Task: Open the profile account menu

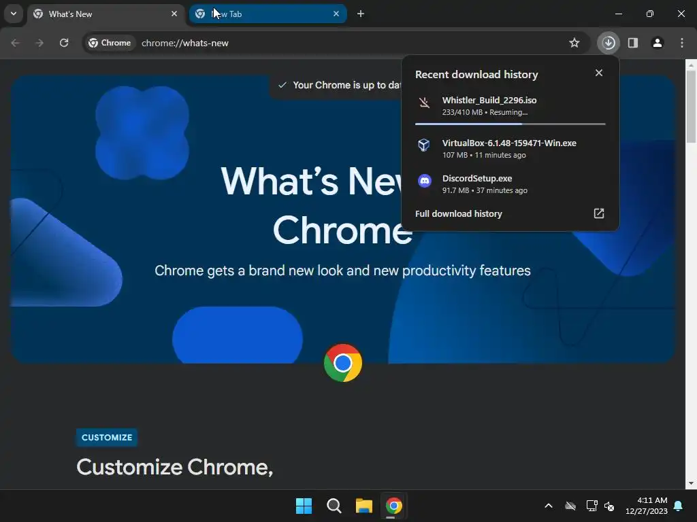Action: (x=658, y=43)
